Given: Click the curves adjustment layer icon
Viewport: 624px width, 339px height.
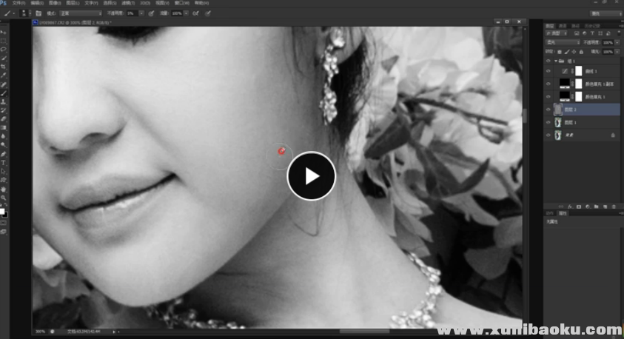Looking at the screenshot, I should click(564, 71).
